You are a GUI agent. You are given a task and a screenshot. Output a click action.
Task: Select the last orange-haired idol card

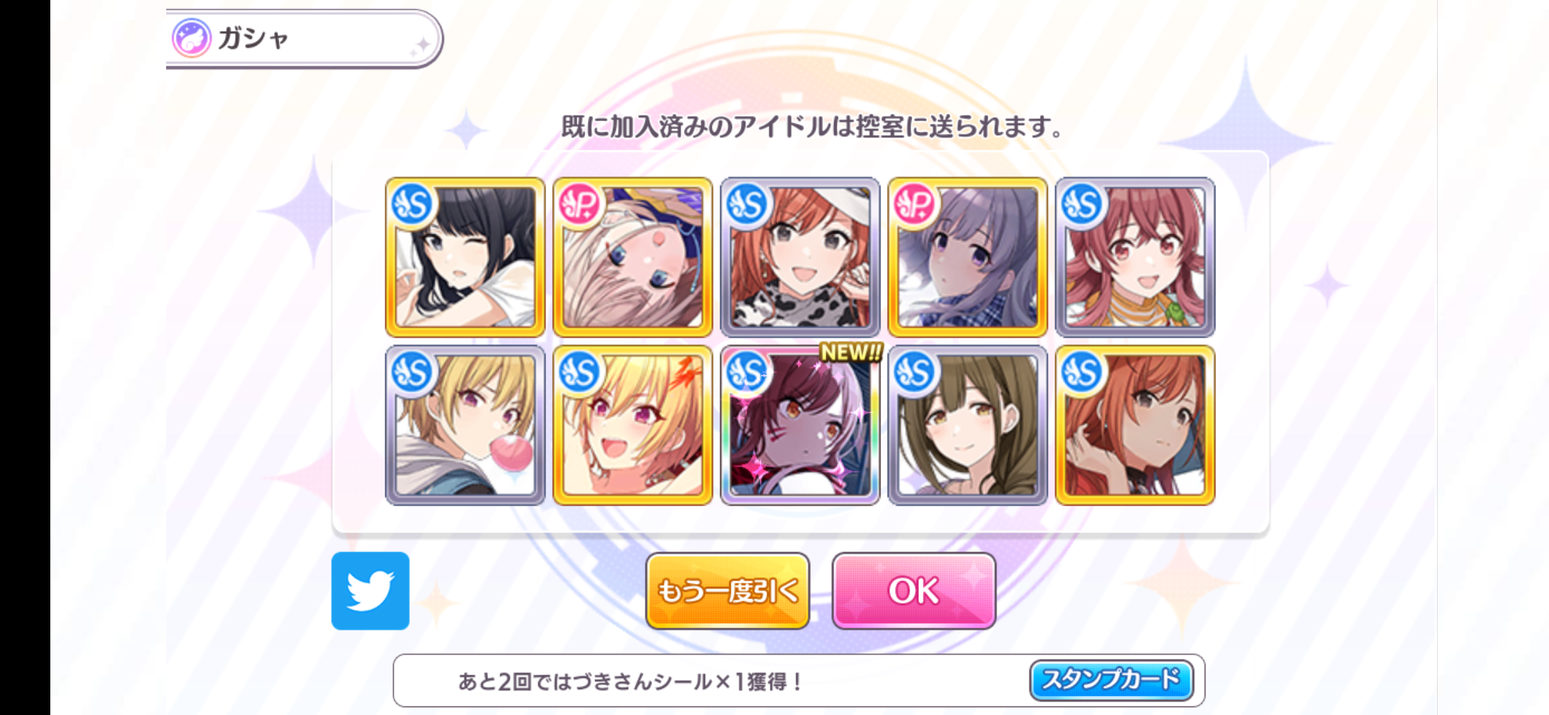tap(1135, 425)
